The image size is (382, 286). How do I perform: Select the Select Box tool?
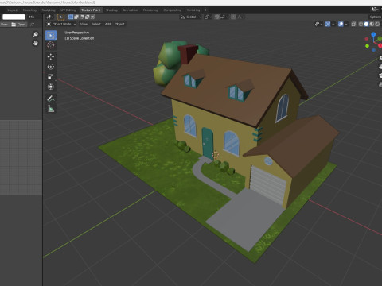pyautogui.click(x=51, y=35)
